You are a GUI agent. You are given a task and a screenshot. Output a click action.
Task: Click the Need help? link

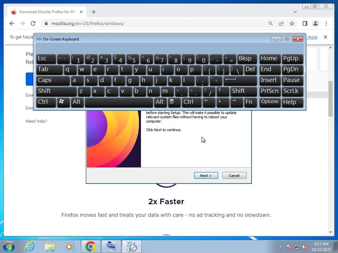36,121
